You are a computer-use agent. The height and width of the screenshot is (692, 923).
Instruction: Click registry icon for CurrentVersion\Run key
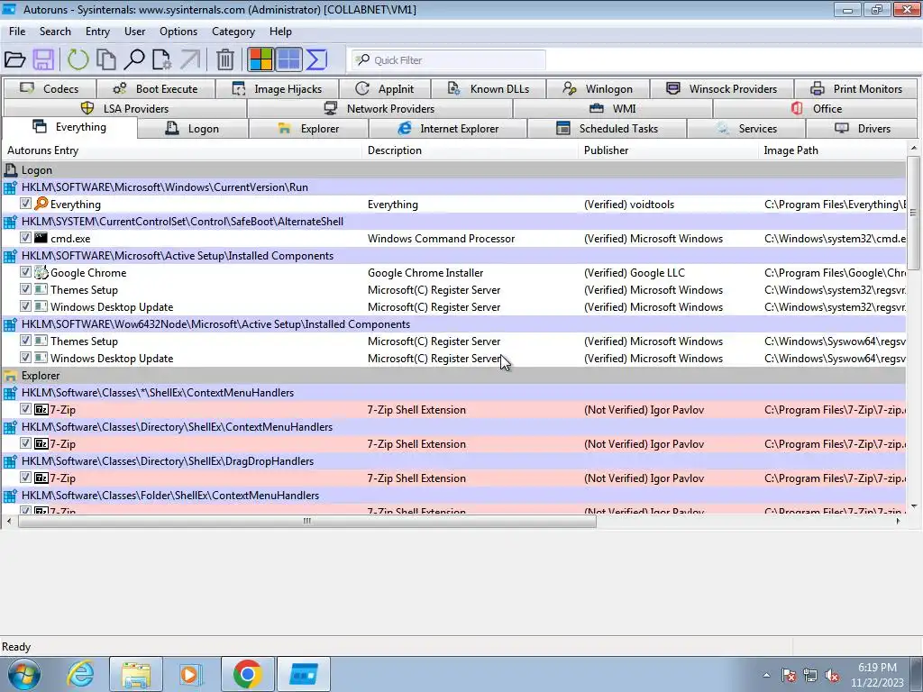coord(10,187)
